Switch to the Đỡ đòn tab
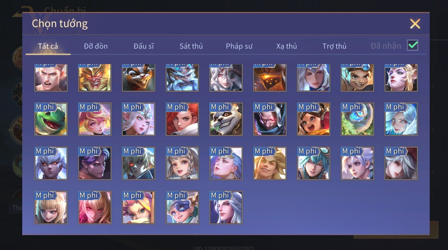 point(96,46)
